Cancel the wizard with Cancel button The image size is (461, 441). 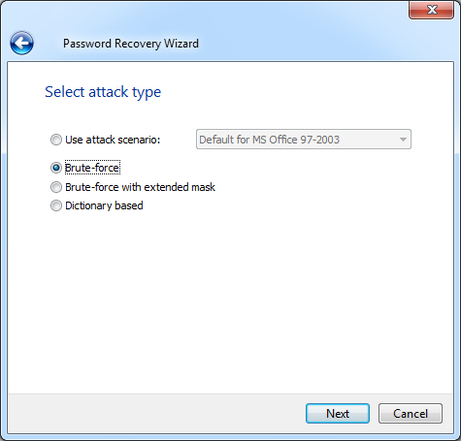(411, 413)
